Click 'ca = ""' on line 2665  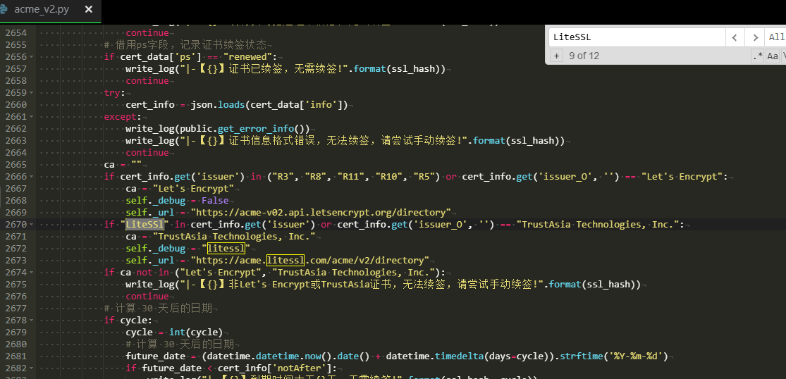tap(123, 165)
